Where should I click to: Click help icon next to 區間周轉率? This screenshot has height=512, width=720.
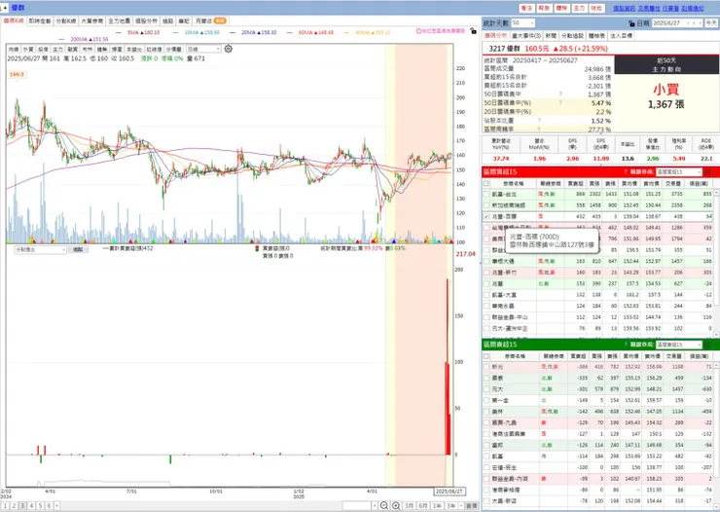pyautogui.click(x=539, y=129)
